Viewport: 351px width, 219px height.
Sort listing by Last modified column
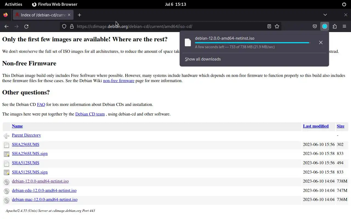click(316, 126)
